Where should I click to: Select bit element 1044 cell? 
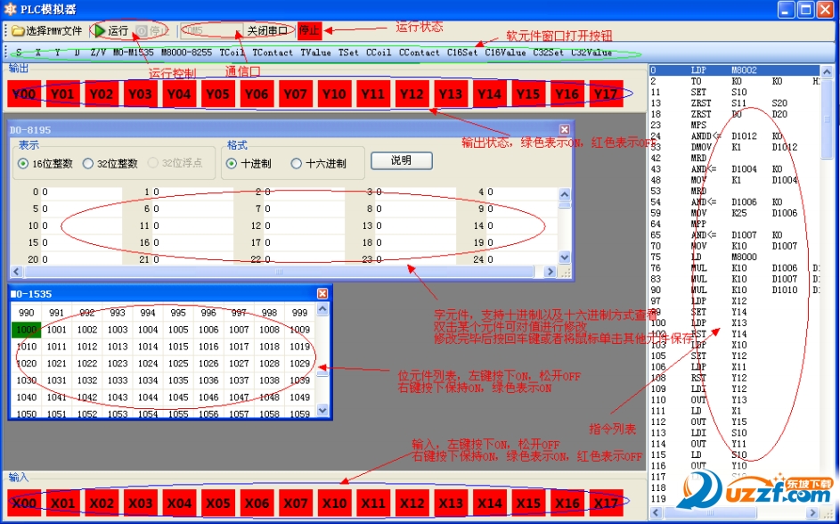click(148, 397)
